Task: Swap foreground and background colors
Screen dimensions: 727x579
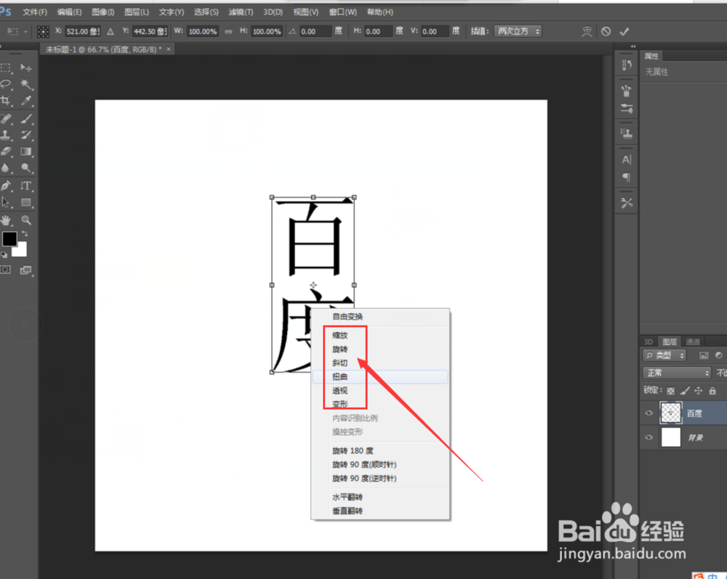Action: tap(25, 234)
